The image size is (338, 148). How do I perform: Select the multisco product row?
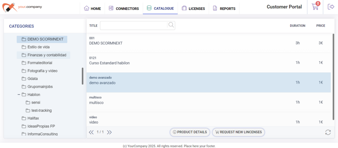(209, 102)
